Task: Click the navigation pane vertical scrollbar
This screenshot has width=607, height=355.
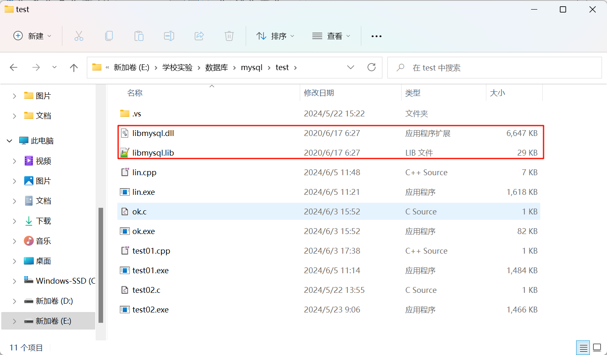Action: (x=101, y=265)
